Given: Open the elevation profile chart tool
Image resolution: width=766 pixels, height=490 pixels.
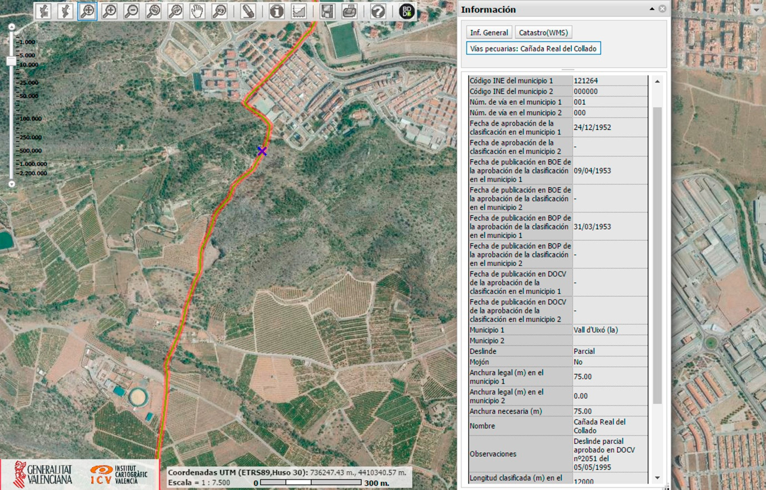Looking at the screenshot, I should click(x=299, y=11).
